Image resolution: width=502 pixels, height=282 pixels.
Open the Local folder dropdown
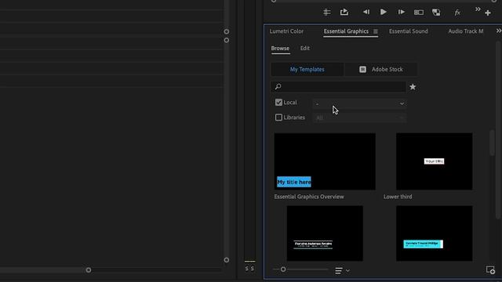359,103
